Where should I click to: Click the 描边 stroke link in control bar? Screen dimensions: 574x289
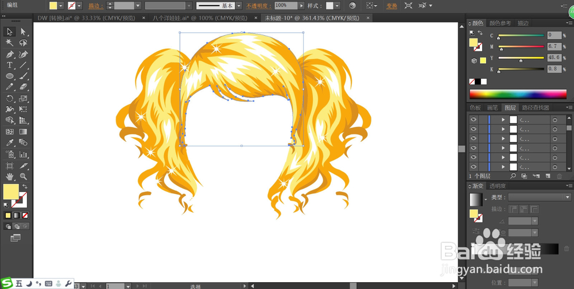pos(96,6)
